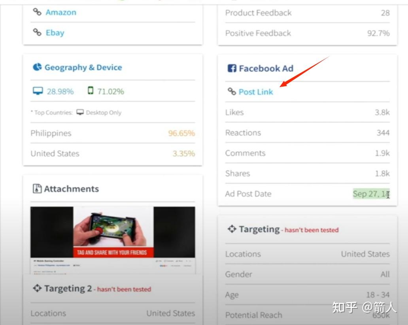Click the desktop monitor icon showing 28.98%
This screenshot has width=408, height=325.
[x=38, y=91]
